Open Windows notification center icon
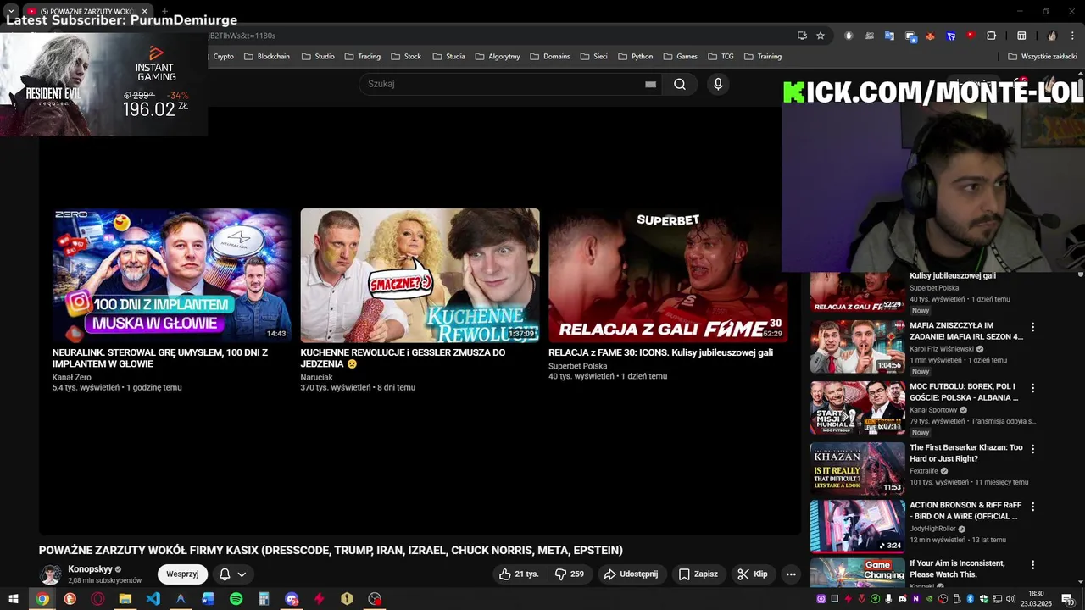Image resolution: width=1085 pixels, height=610 pixels. [x=1067, y=599]
